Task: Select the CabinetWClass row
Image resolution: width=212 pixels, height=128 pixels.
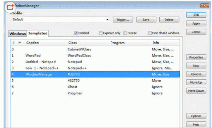Action: click(95, 49)
